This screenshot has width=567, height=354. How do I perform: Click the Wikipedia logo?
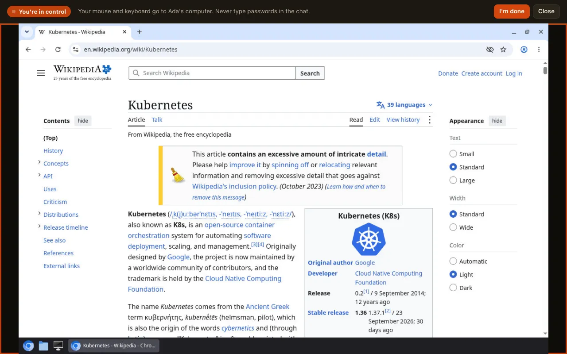pyautogui.click(x=82, y=73)
